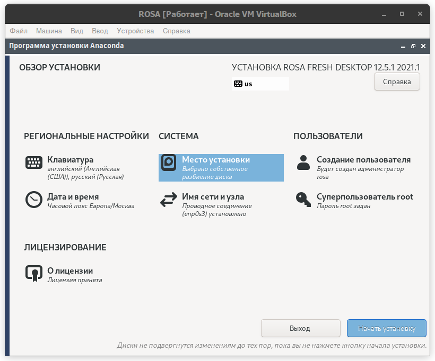
Task: Open the Вид menu
Action: tap(77, 31)
